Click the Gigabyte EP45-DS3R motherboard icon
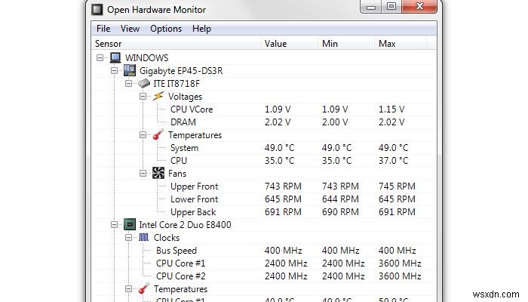Screen dimensions: 528x302 pyautogui.click(x=130, y=70)
